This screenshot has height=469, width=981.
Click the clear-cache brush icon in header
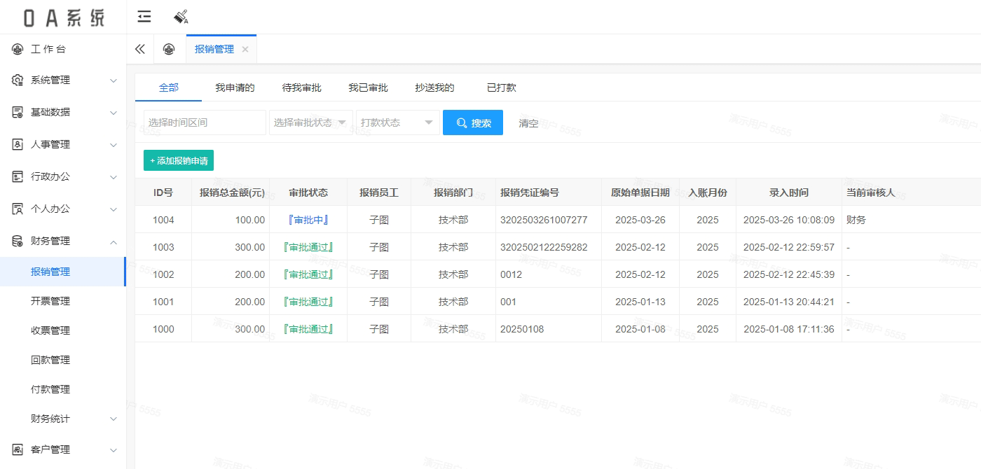[181, 17]
